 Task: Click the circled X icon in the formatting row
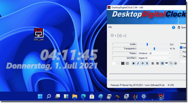pos(175,63)
